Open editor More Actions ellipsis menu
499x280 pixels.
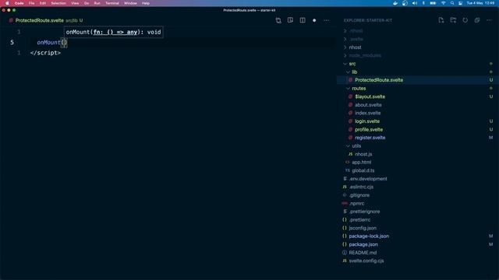(x=327, y=20)
